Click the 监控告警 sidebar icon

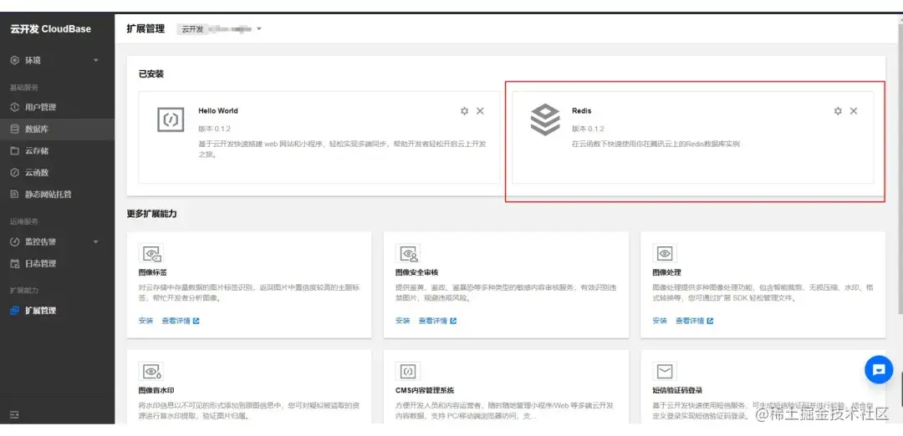[15, 241]
